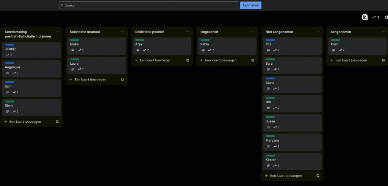Screen dimensions: 388x186
Task: Click the blue label on Jasmijn card
Action: 9,45
